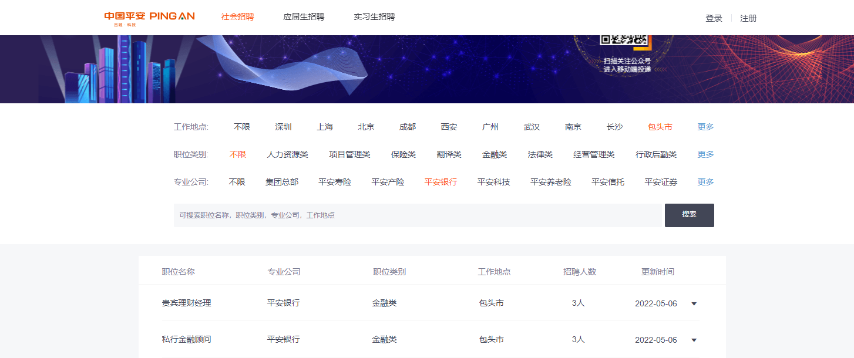Switch to the 社会招聘 tab
The image size is (854, 358).
237,17
